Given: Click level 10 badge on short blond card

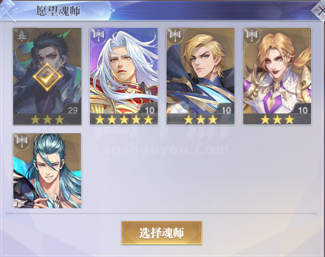Looking at the screenshot, I should (226, 110).
